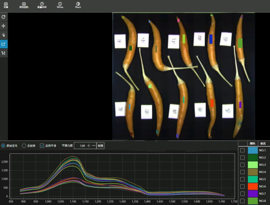Click the orange-red NO.6 color swatch
The height and width of the screenshot is (205, 270).
tap(252, 186)
